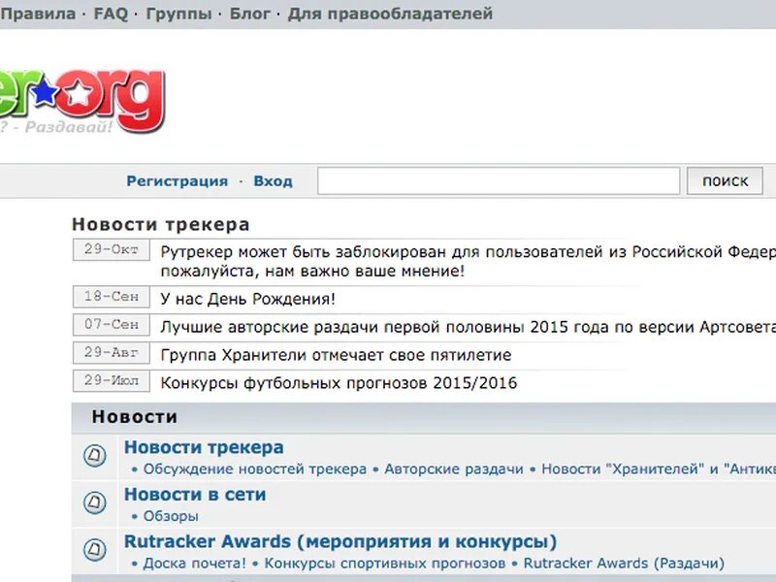Open Rutracker Awards (Раздачи) subforum
776x582 pixels.
(x=624, y=564)
